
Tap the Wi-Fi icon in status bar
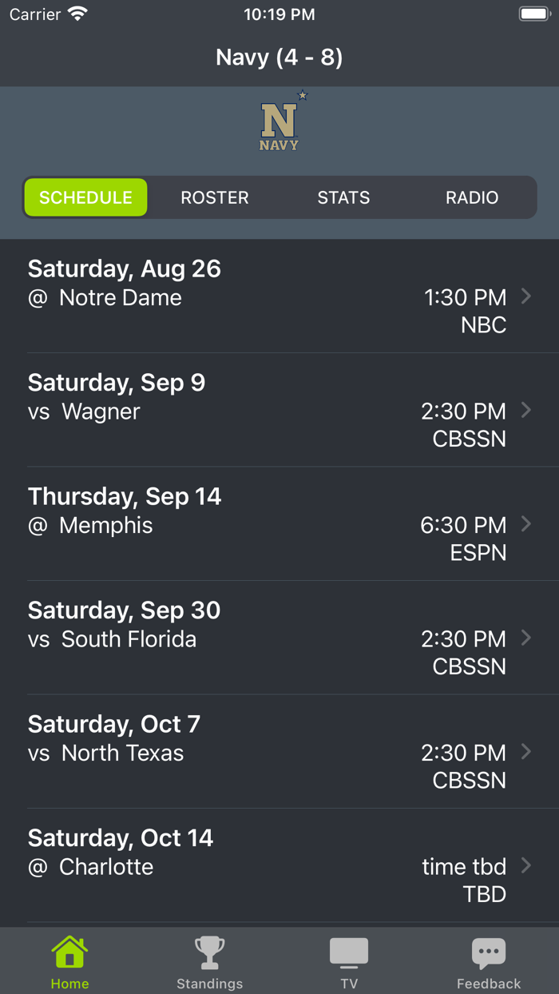click(75, 13)
